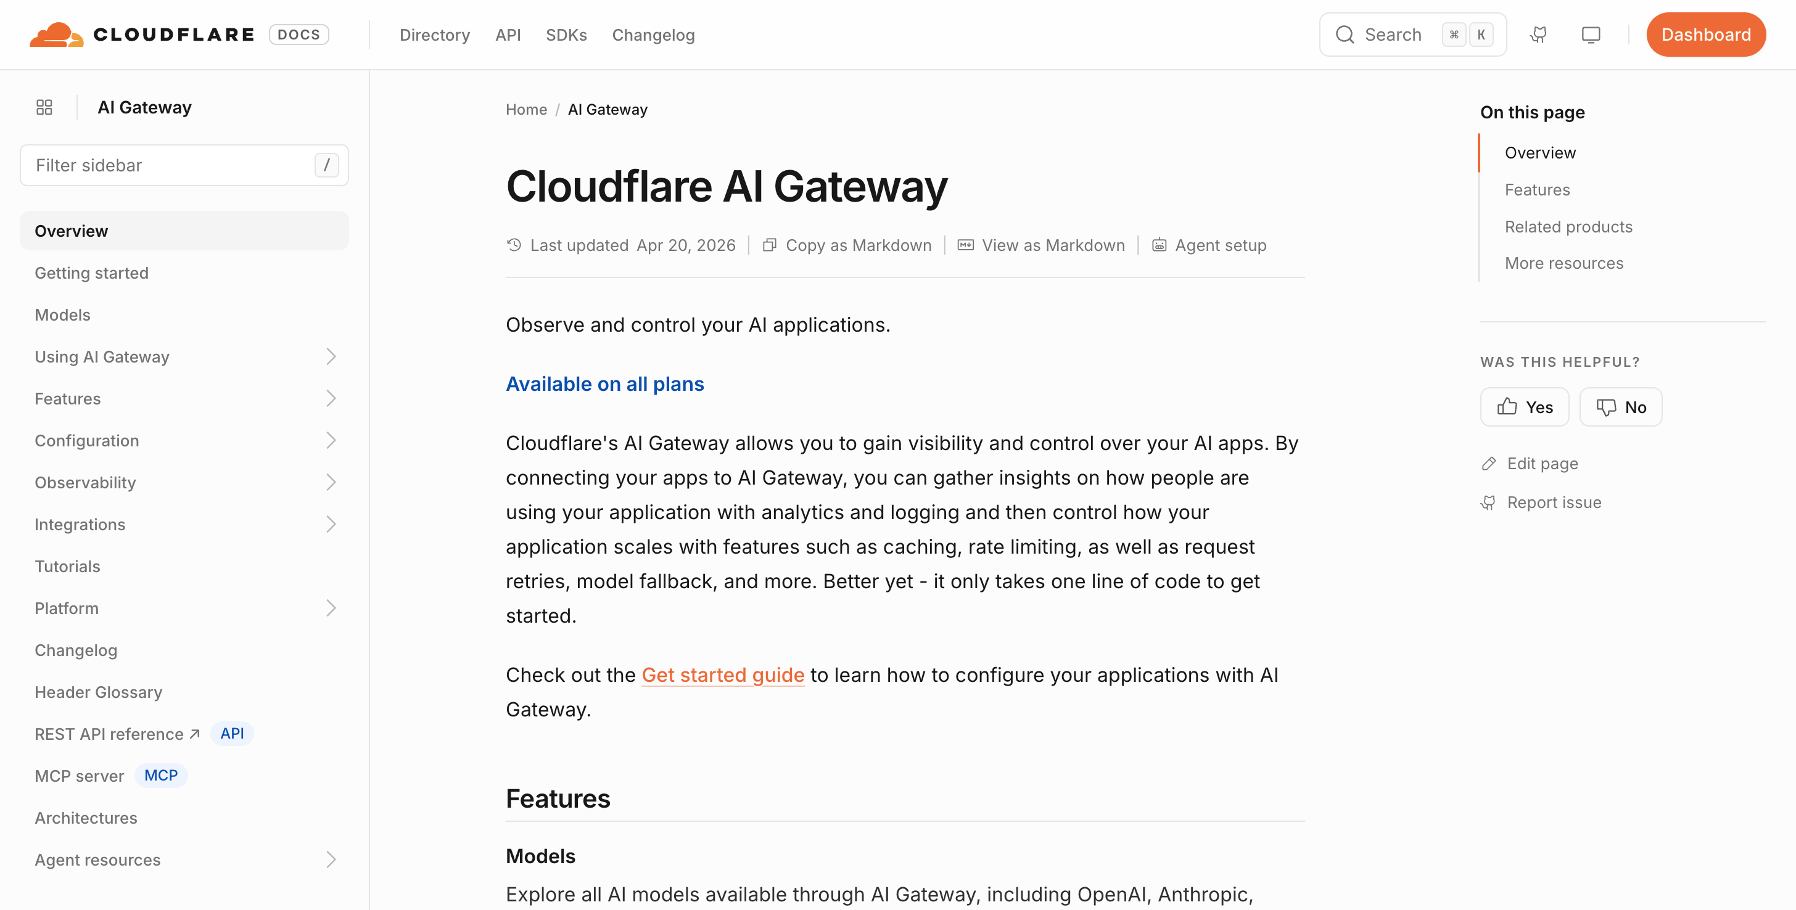Select Getting started in the sidebar
The image size is (1796, 910).
[91, 273]
